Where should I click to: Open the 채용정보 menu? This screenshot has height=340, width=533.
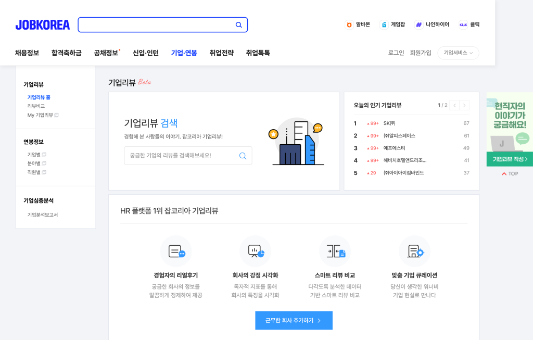[x=27, y=53]
